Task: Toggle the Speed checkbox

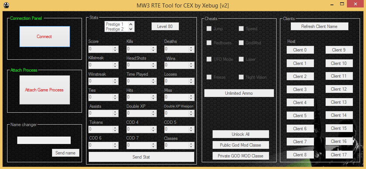Action: pos(241,29)
